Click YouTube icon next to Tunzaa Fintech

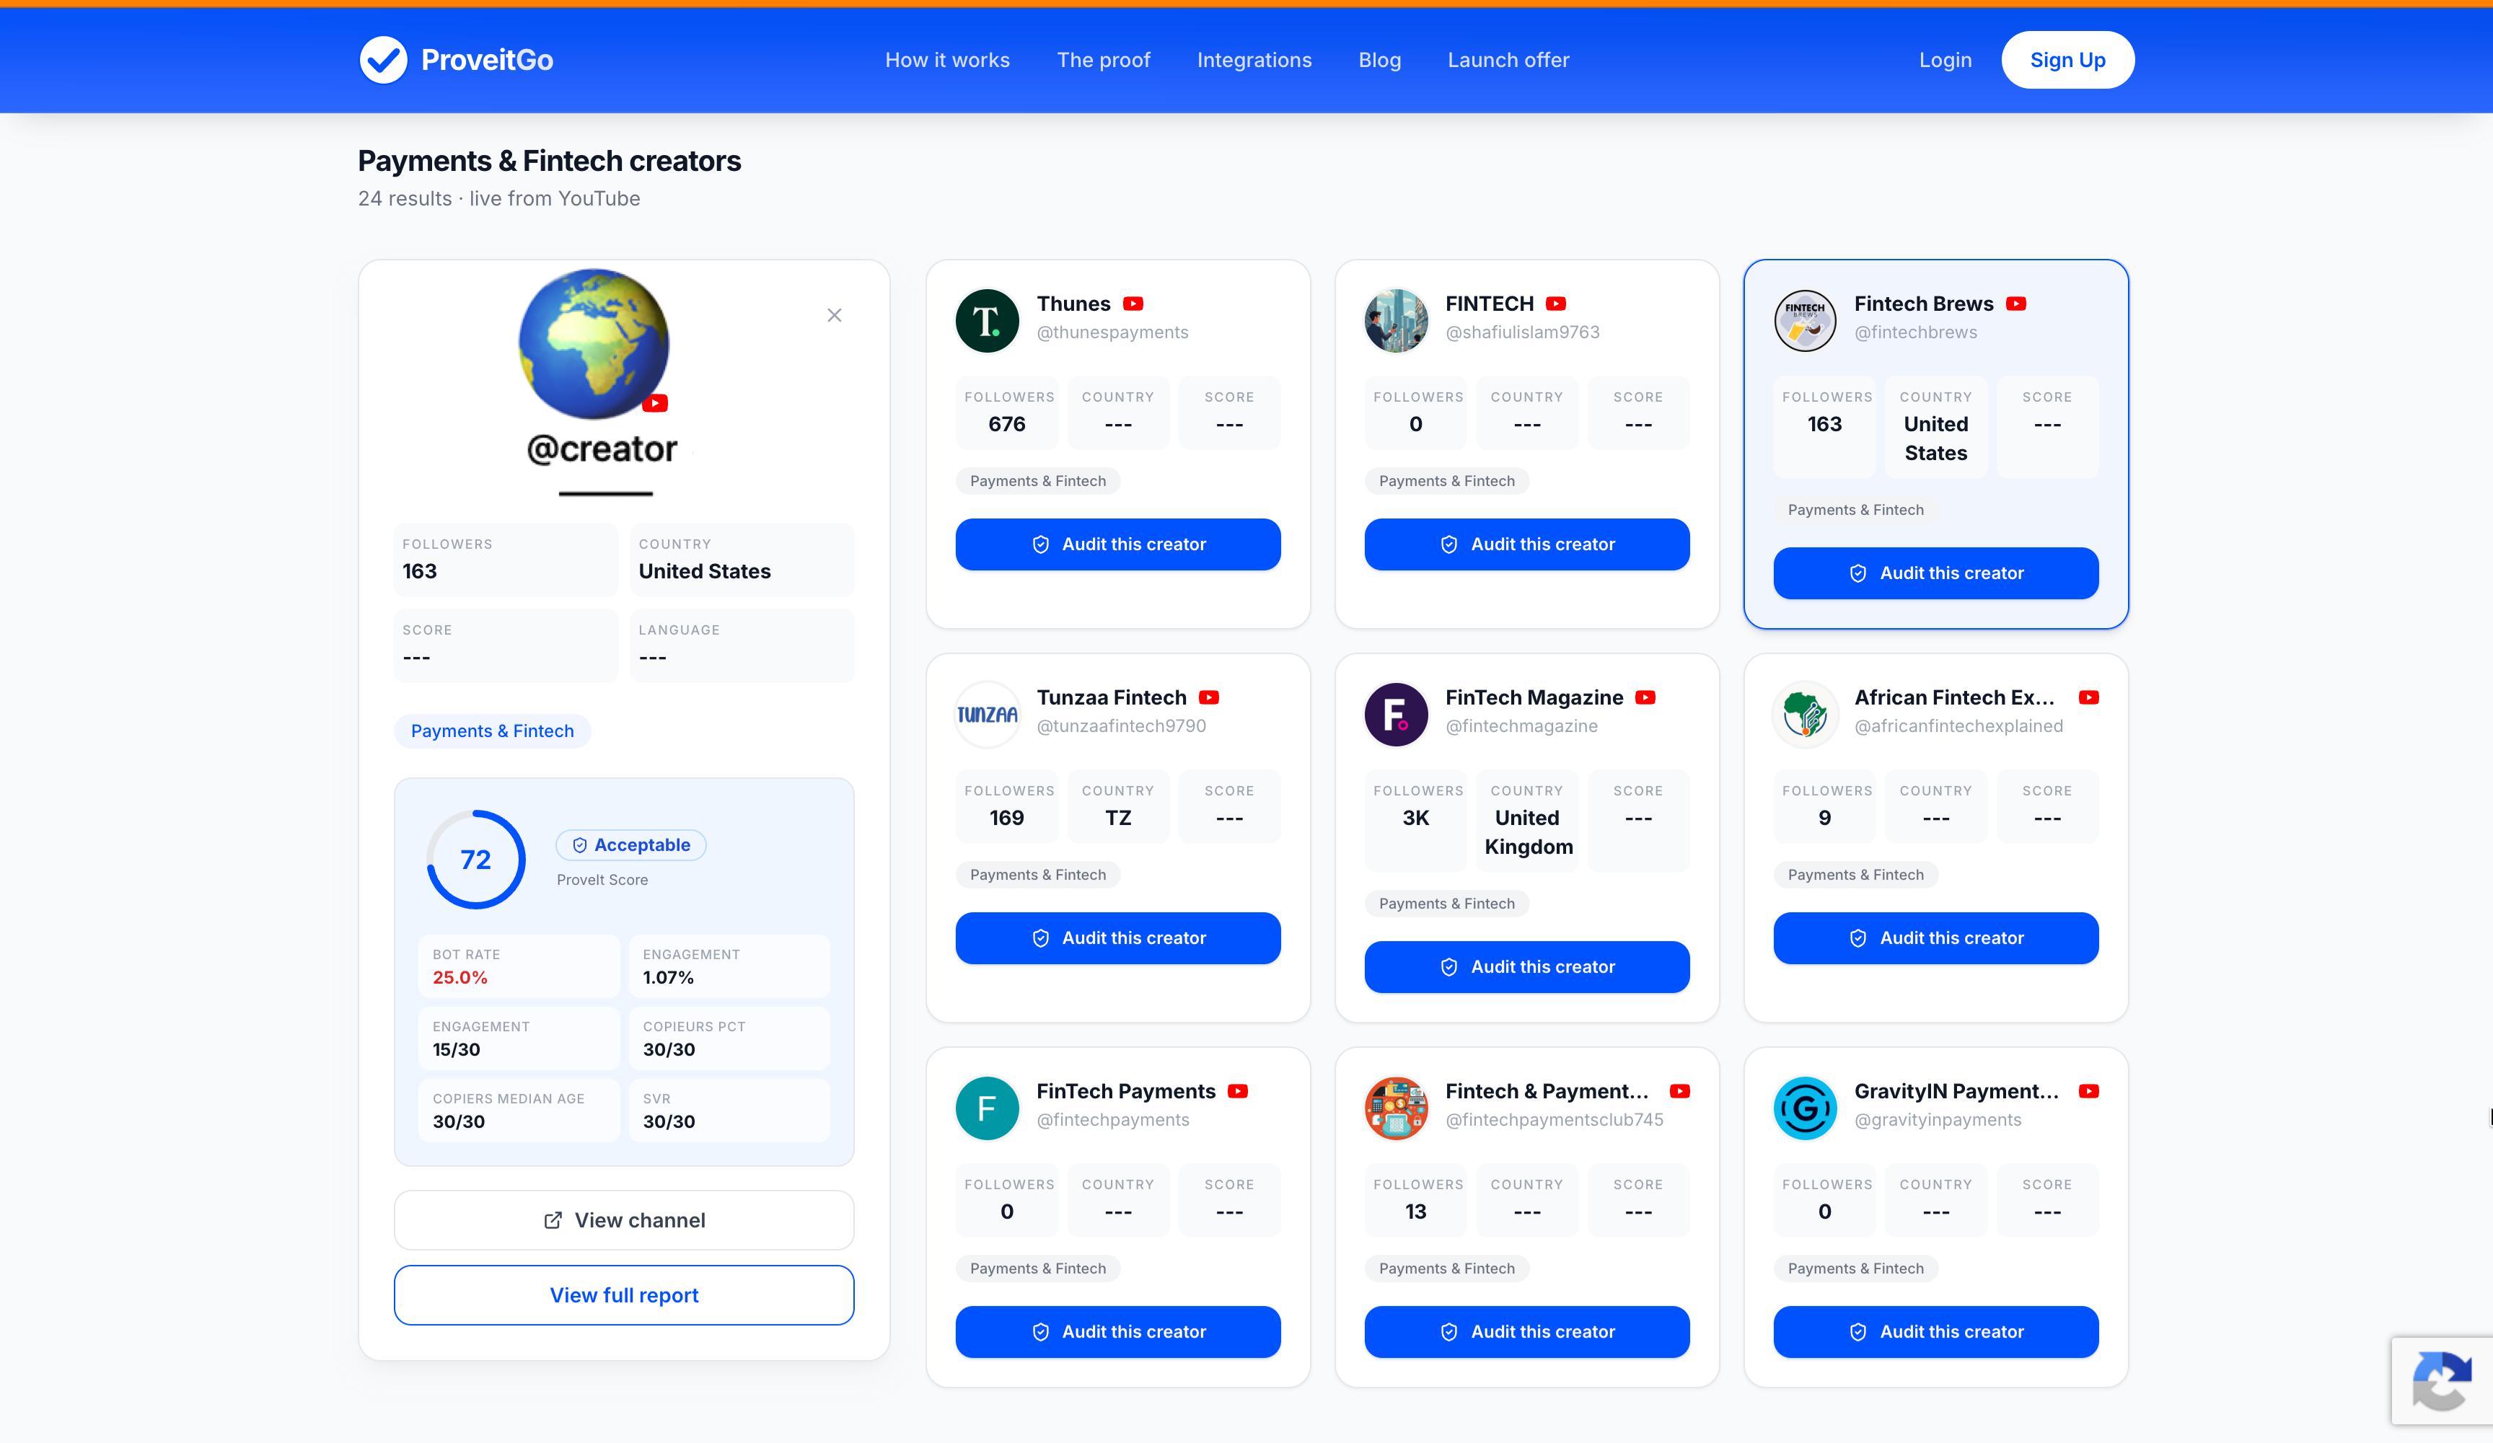1209,697
